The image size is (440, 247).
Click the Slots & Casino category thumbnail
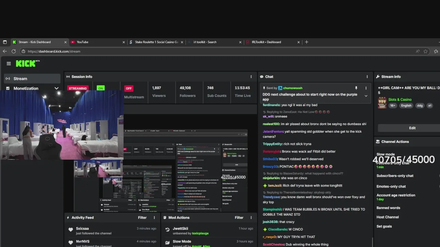[382, 103]
